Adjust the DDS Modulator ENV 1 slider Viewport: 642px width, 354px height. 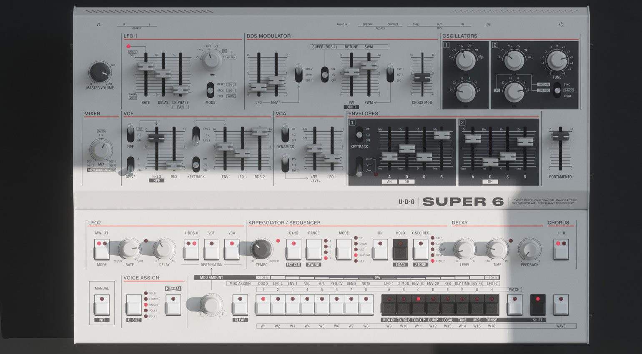(x=276, y=80)
